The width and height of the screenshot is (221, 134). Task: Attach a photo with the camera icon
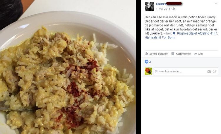pyautogui.click(x=209, y=72)
